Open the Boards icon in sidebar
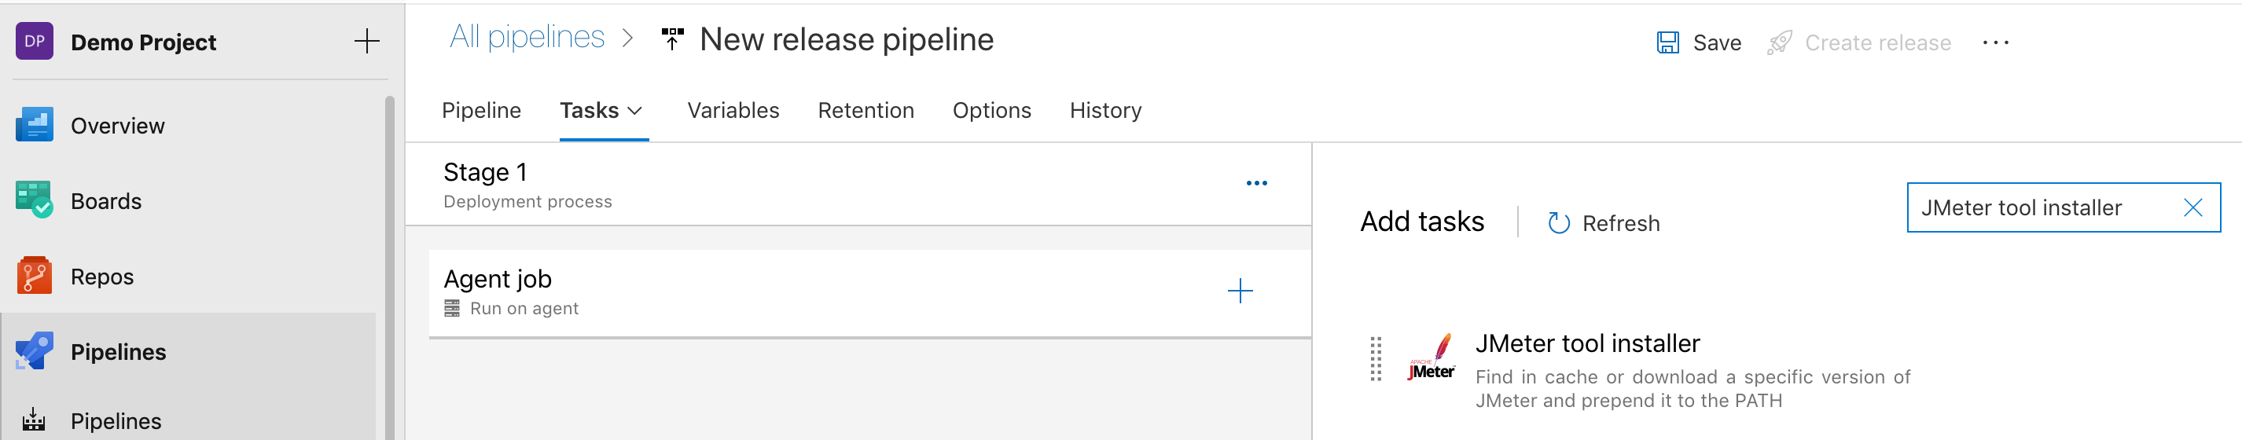Screen dimensions: 2242x440 coord(35,200)
